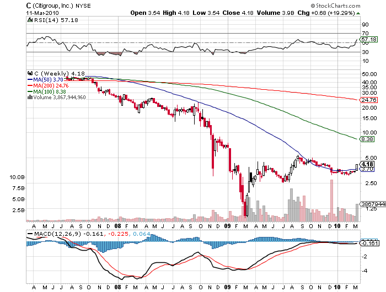
Task: Click the -4 MACD axis label
Action: tap(364, 271)
